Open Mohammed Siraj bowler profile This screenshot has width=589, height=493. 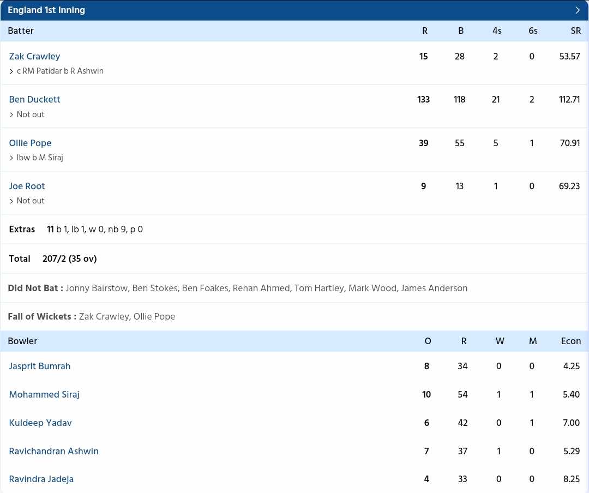tap(44, 394)
